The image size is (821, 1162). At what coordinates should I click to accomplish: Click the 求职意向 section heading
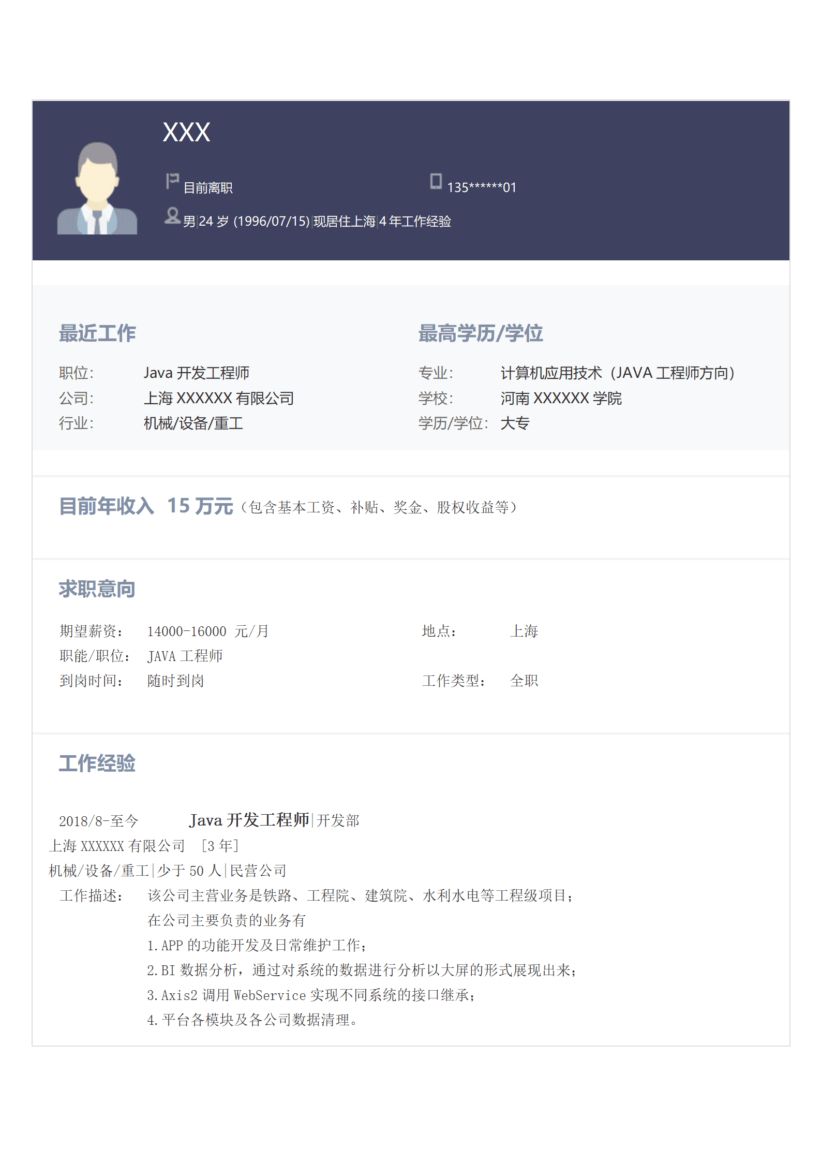pos(97,589)
